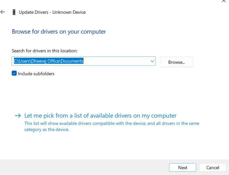Click the arrow icon before Let me pick
This screenshot has width=229, height=175.
[18, 116]
